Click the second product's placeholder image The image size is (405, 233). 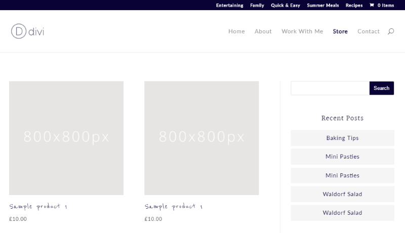pyautogui.click(x=201, y=138)
